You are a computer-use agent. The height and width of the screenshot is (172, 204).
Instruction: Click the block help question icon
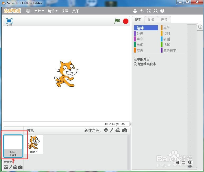click(162, 11)
